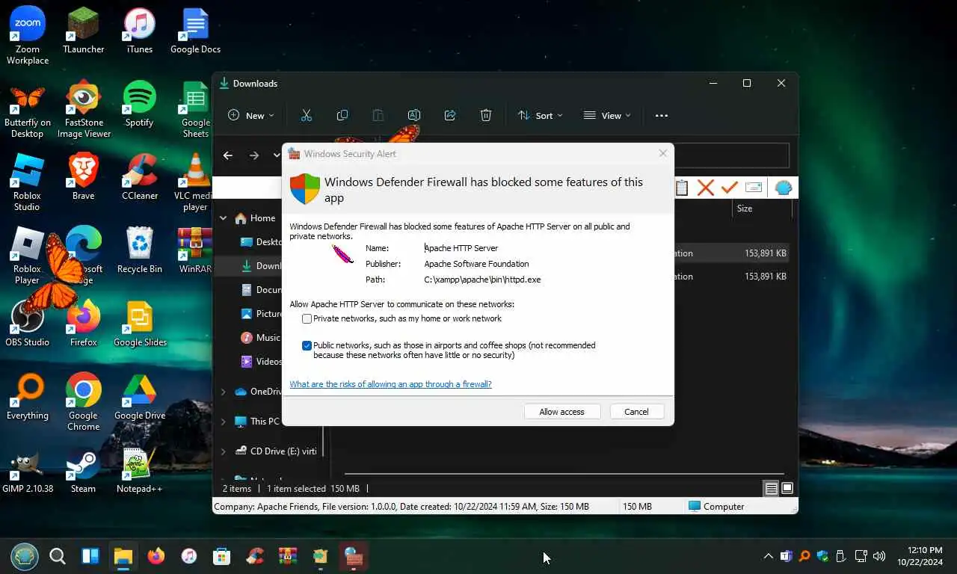Open Zoom Workplace desktop shortcut
The width and height of the screenshot is (957, 574).
coord(28,35)
